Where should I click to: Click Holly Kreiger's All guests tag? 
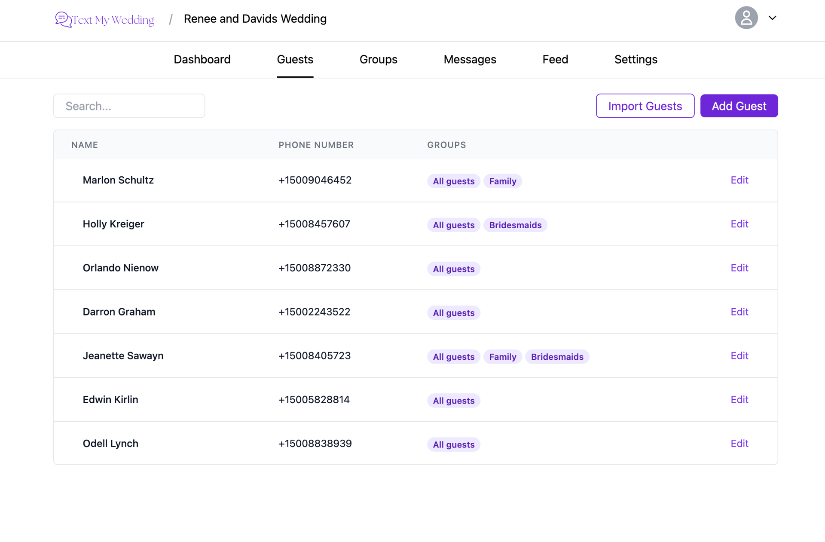tap(453, 225)
